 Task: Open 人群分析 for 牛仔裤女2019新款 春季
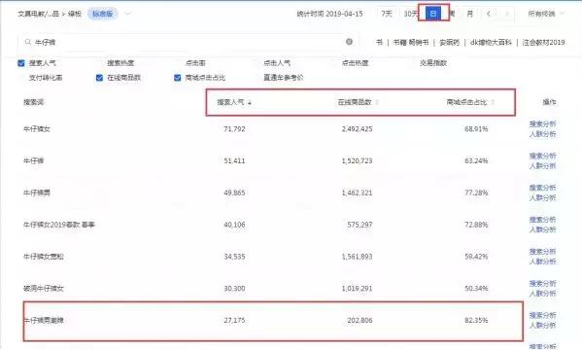[x=542, y=229]
